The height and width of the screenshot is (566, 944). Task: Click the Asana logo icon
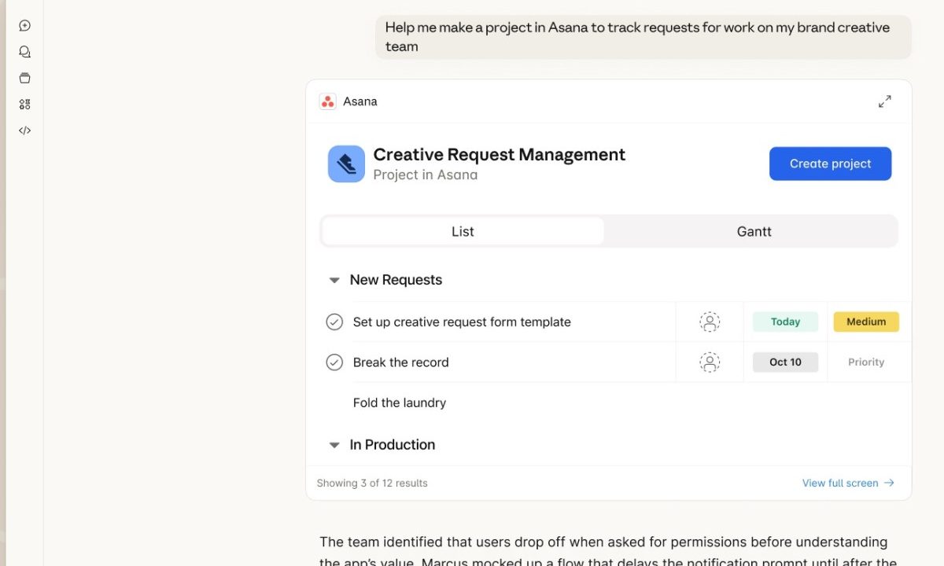click(326, 101)
